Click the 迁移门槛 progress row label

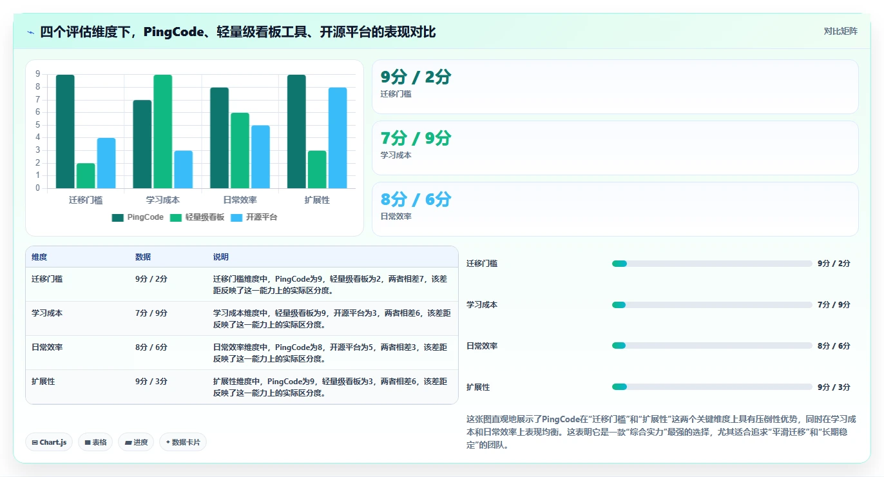click(482, 264)
